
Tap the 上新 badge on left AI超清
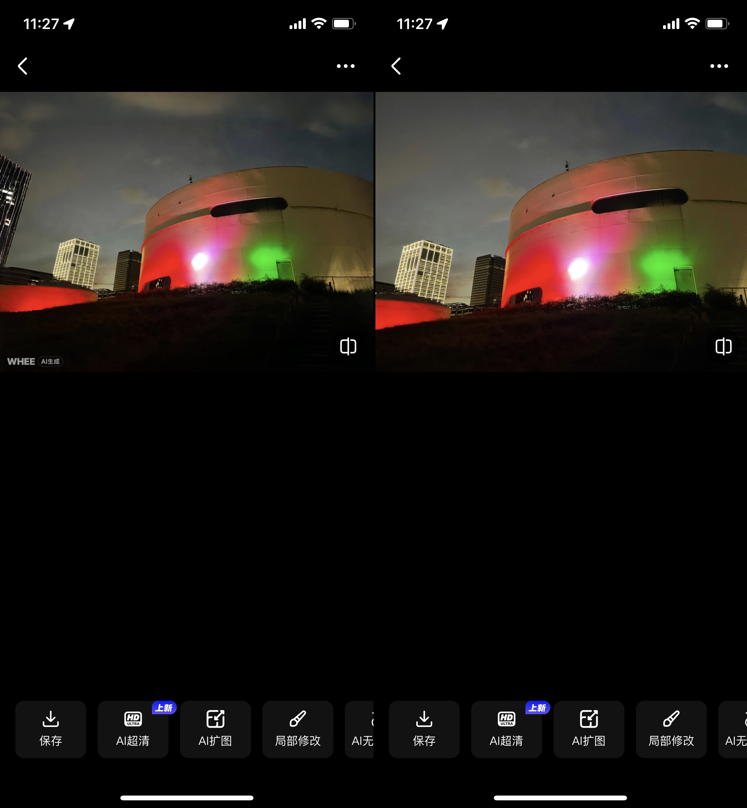164,708
